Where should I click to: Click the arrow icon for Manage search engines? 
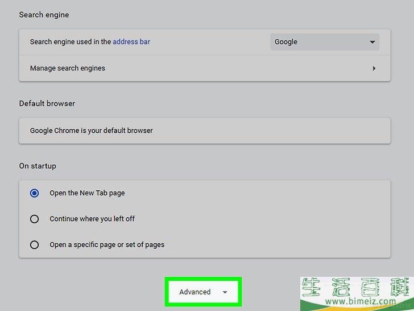click(374, 68)
